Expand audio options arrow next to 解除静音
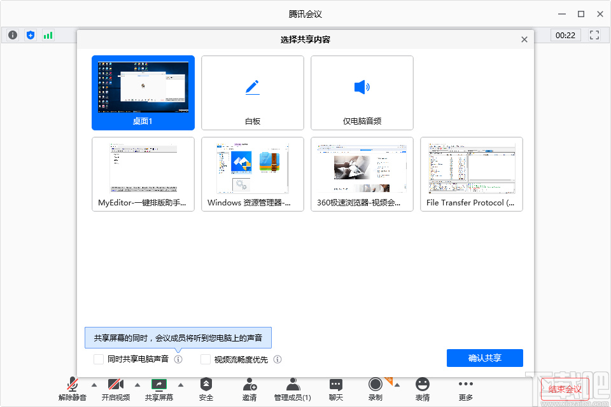611x407 pixels. pos(94,385)
